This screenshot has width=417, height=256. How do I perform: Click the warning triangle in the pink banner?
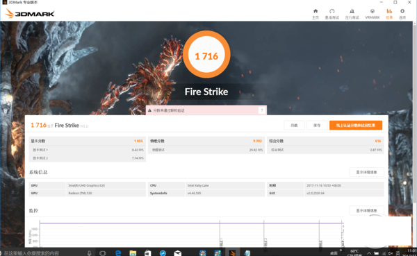pyautogui.click(x=149, y=110)
